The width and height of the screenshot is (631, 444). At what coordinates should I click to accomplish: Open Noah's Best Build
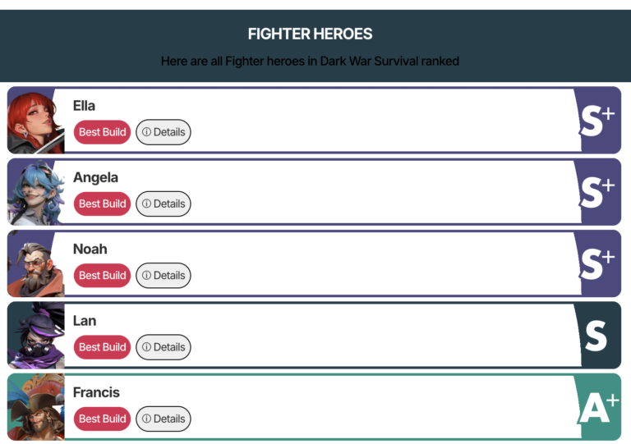point(102,275)
